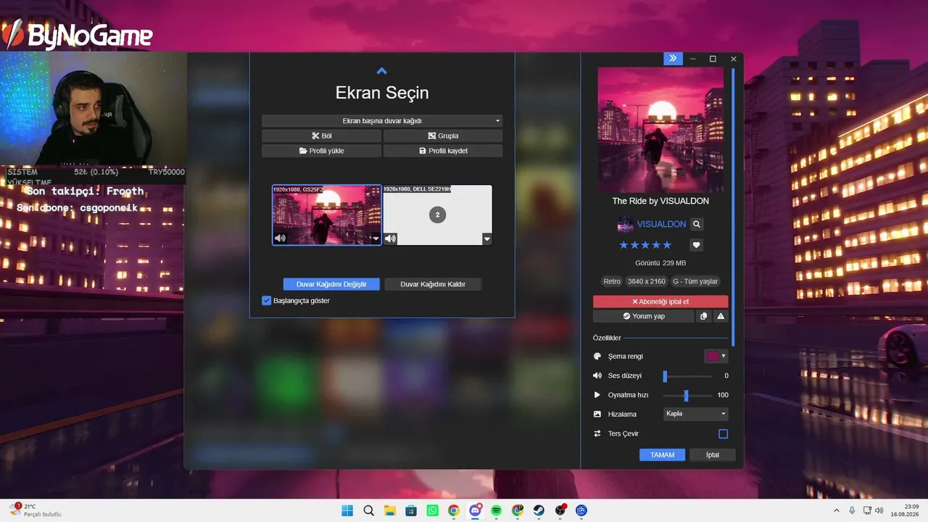
Task: Mute audio on the GS25F2 monitor
Action: click(x=280, y=238)
